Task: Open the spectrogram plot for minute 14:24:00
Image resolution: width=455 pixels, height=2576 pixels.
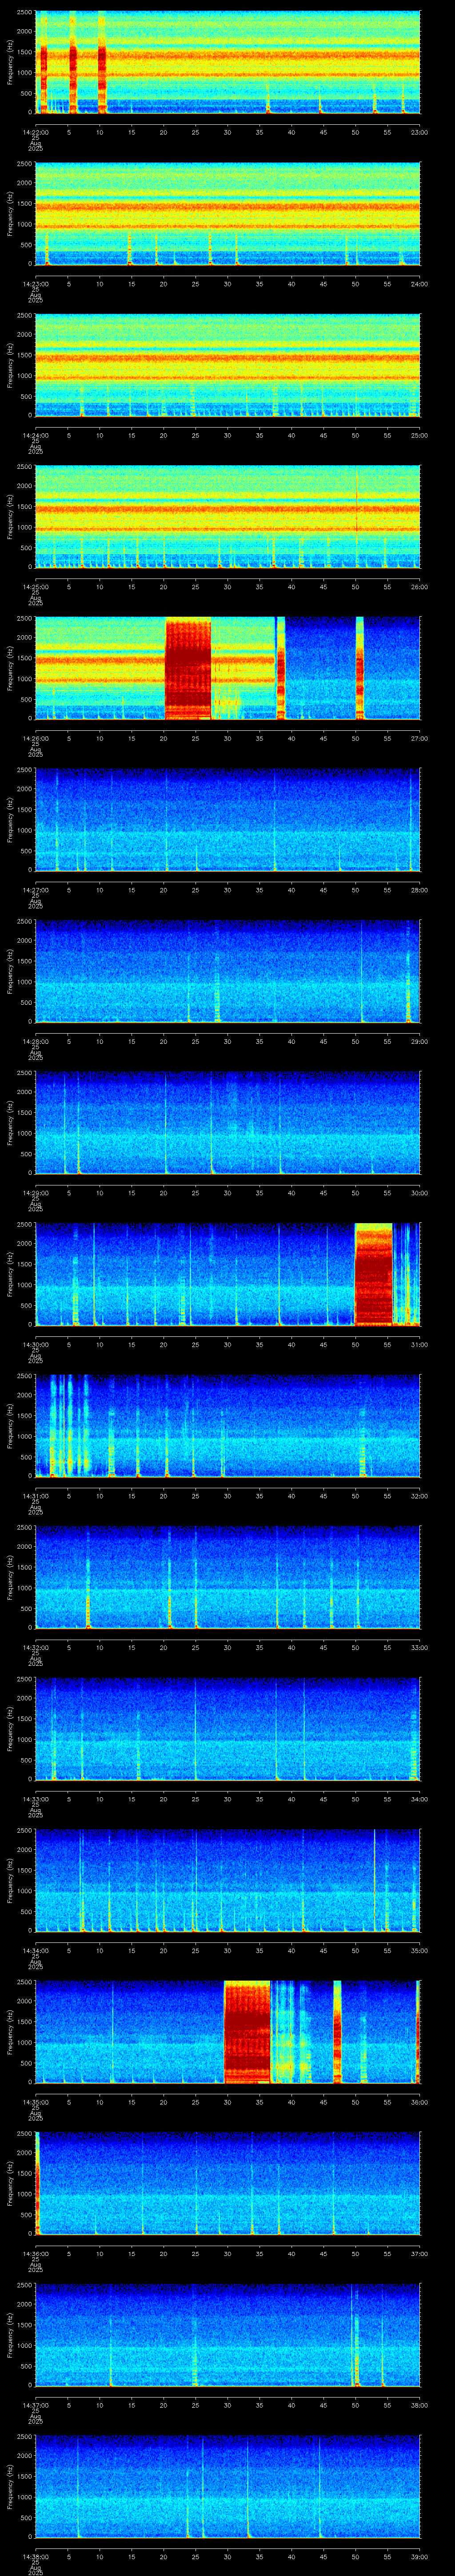Action: [x=228, y=366]
